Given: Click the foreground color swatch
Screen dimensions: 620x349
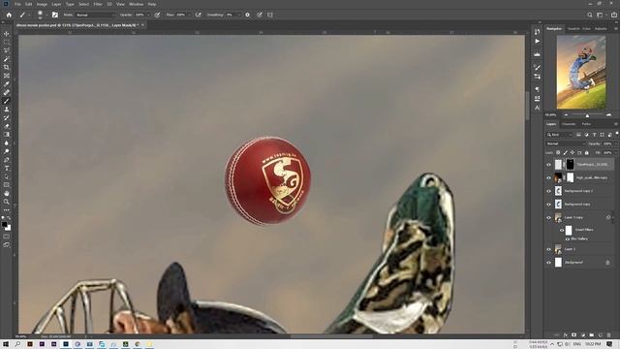Looking at the screenshot, I should [x=4, y=224].
